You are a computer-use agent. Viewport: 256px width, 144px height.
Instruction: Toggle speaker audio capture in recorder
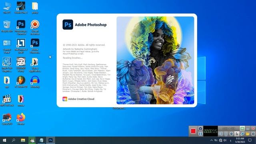click(x=221, y=134)
